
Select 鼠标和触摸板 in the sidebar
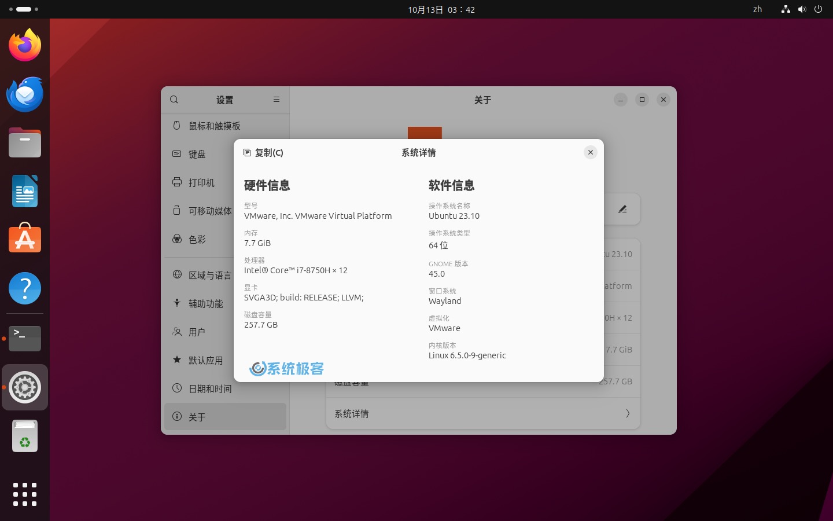coord(225,126)
